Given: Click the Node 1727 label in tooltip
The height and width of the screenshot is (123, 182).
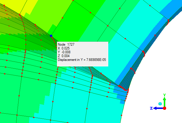Looking at the screenshot, I should pos(65,45).
